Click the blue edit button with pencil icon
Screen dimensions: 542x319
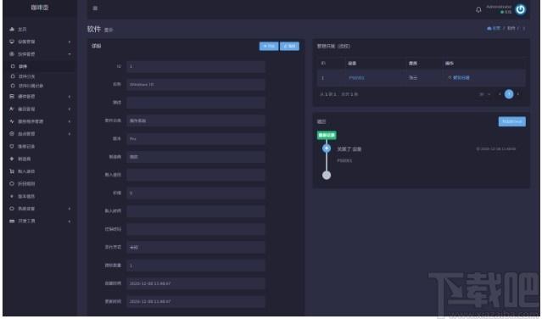[289, 46]
